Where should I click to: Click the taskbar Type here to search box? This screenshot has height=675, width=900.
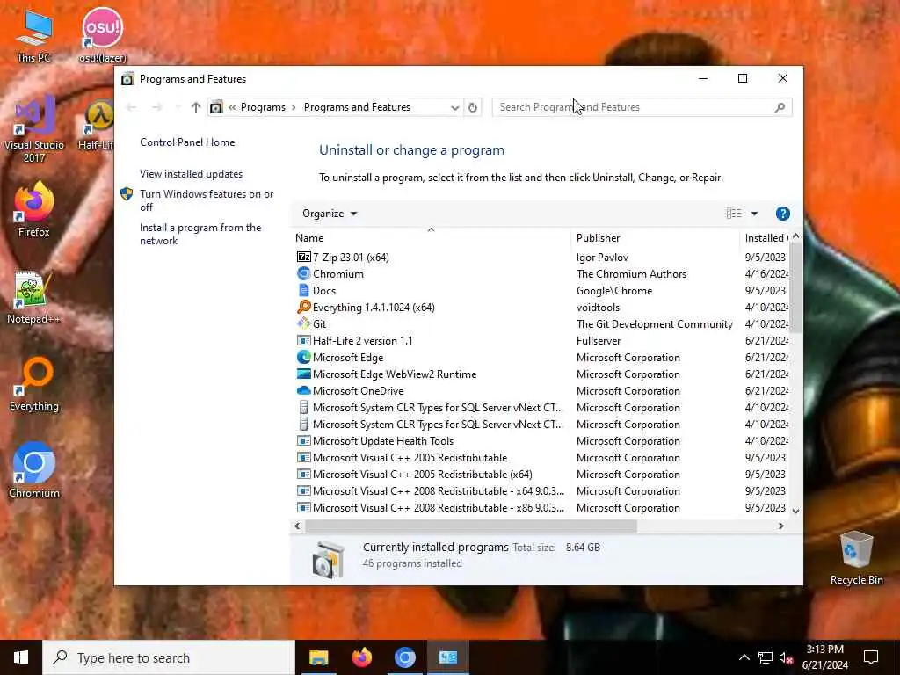click(169, 657)
